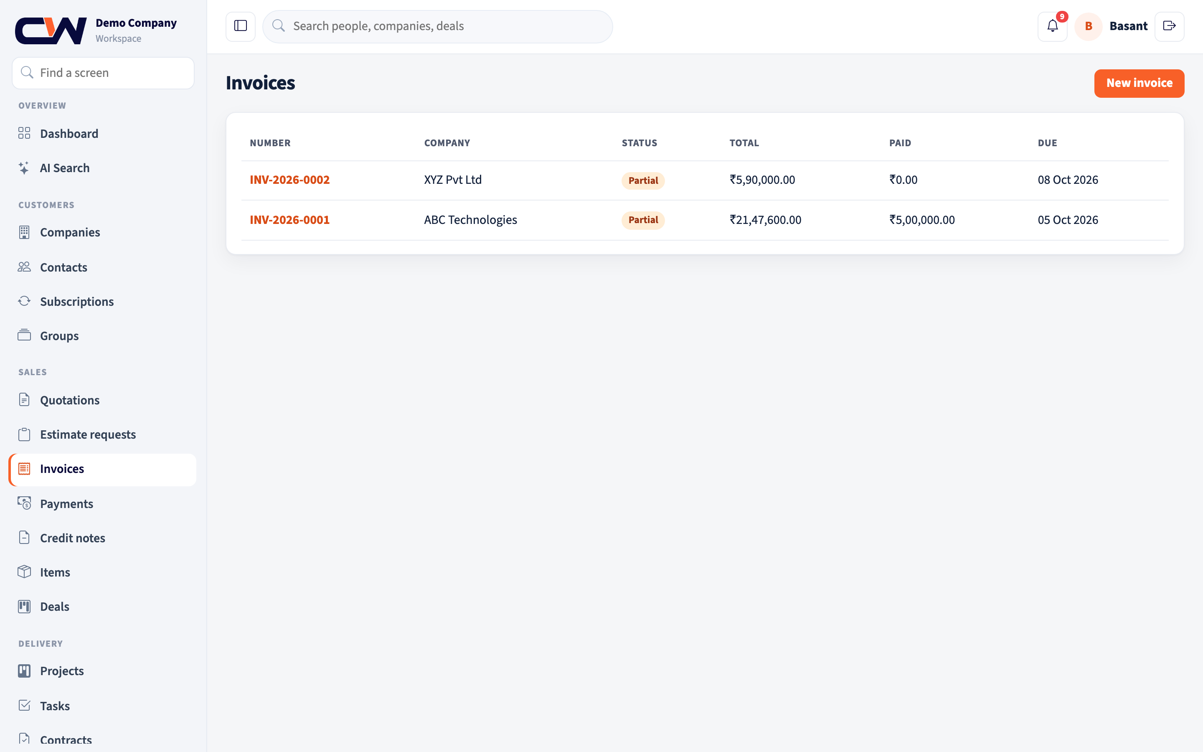
Task: Open Items in the sidebar
Action: tap(102, 572)
